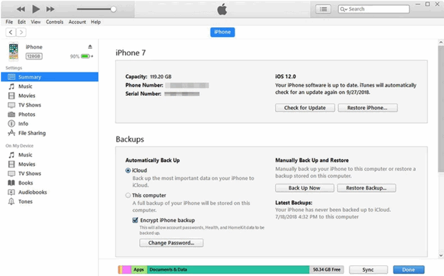Screen dimensions: 444x276
Task: Click TV Shows icon under On My Device
Action: point(11,173)
